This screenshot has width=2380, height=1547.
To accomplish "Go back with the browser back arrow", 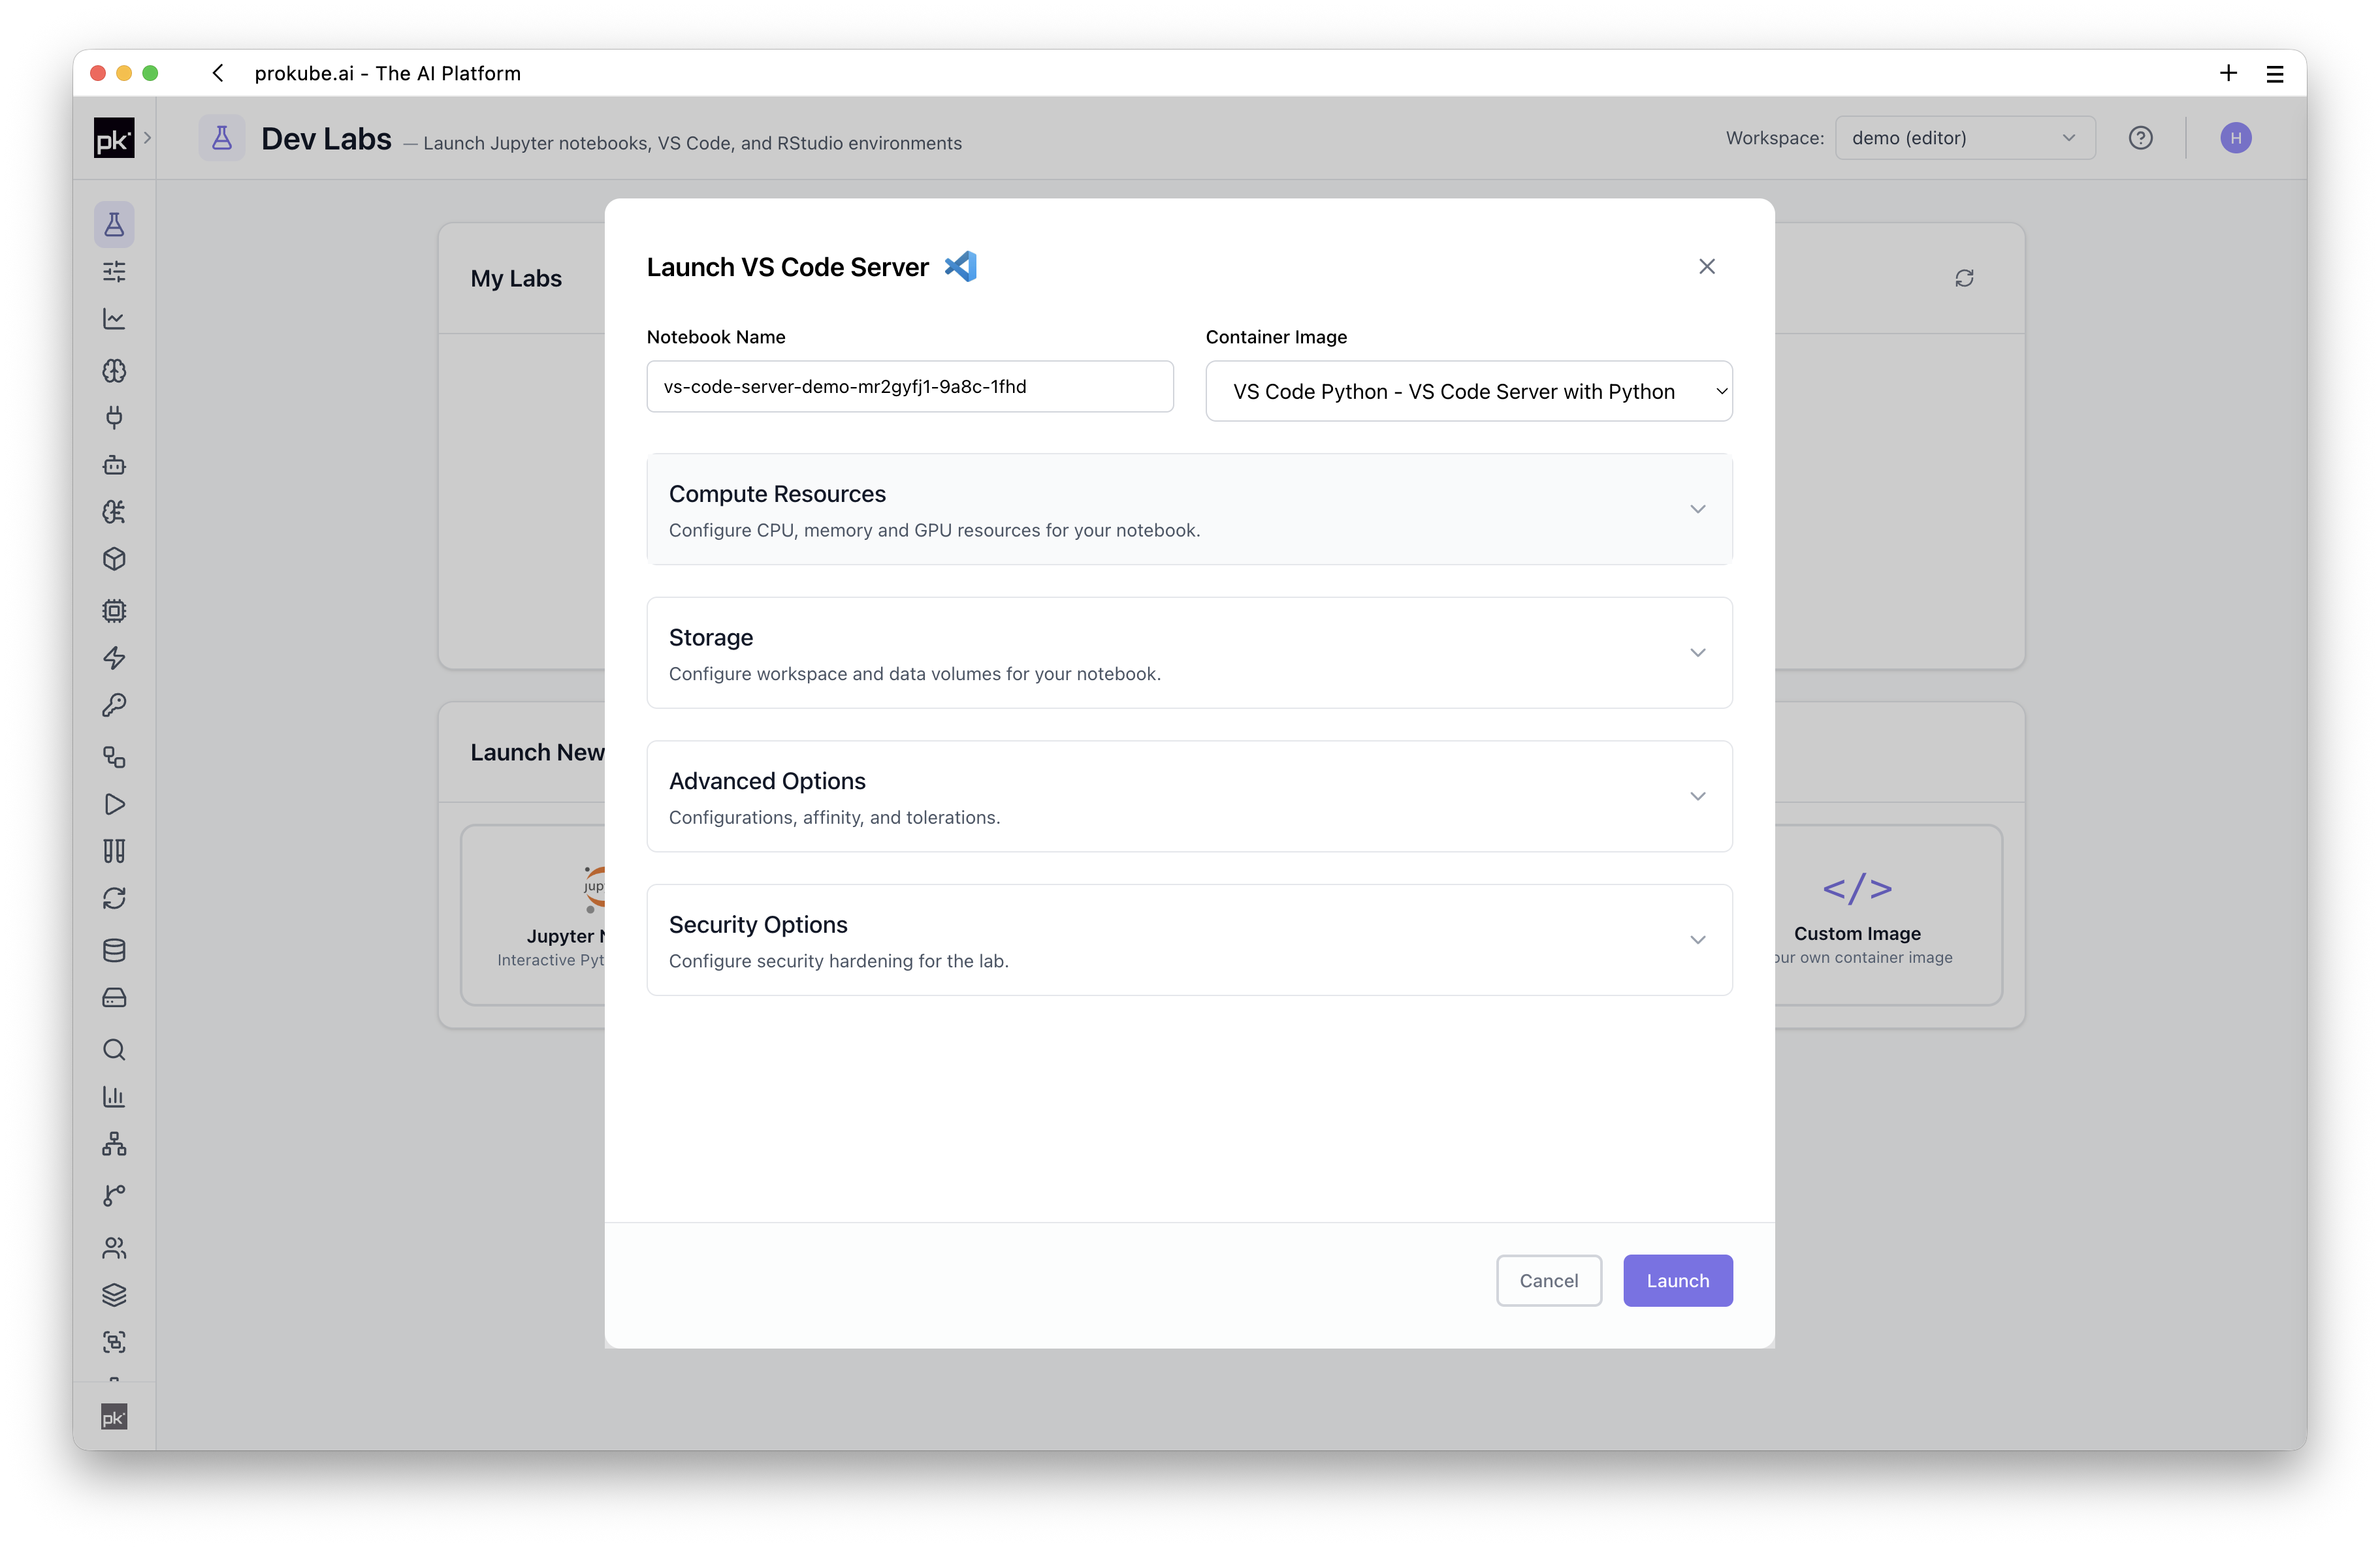I will pyautogui.click(x=218, y=73).
